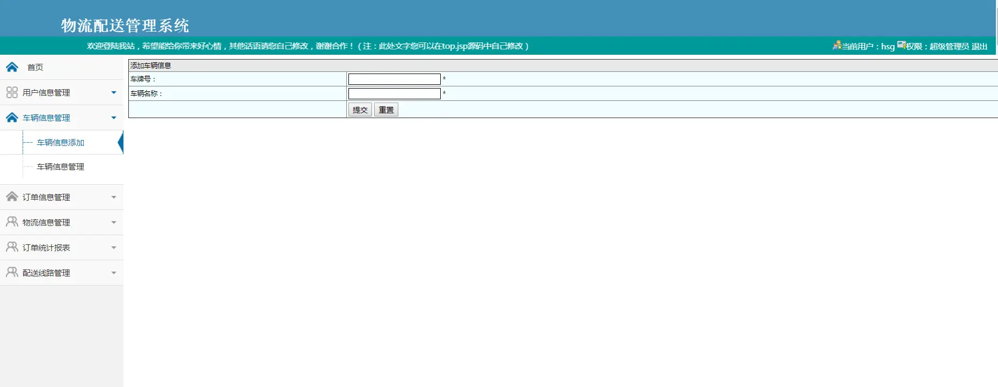Click the current user icon in header
This screenshot has width=998, height=387.
pos(837,45)
